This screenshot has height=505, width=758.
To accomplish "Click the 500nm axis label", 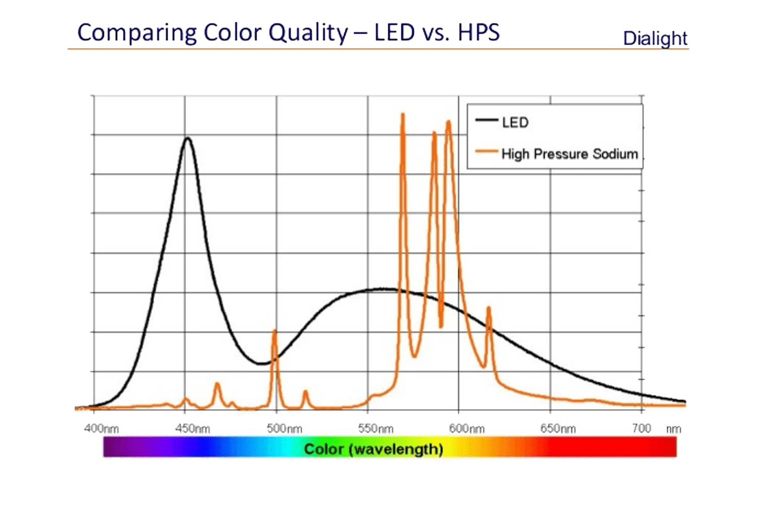I will 285,429.
